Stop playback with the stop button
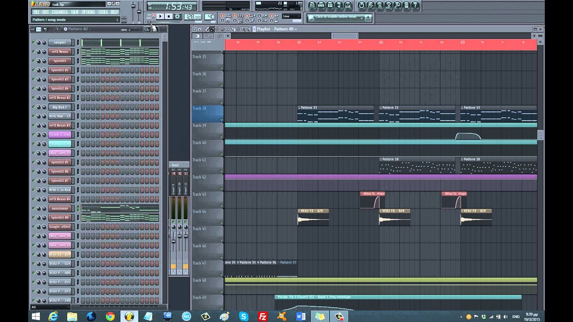Screen dimensions: 573x322 168,17
